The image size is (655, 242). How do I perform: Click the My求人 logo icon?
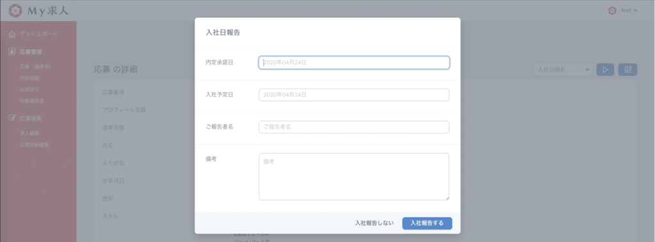click(16, 10)
